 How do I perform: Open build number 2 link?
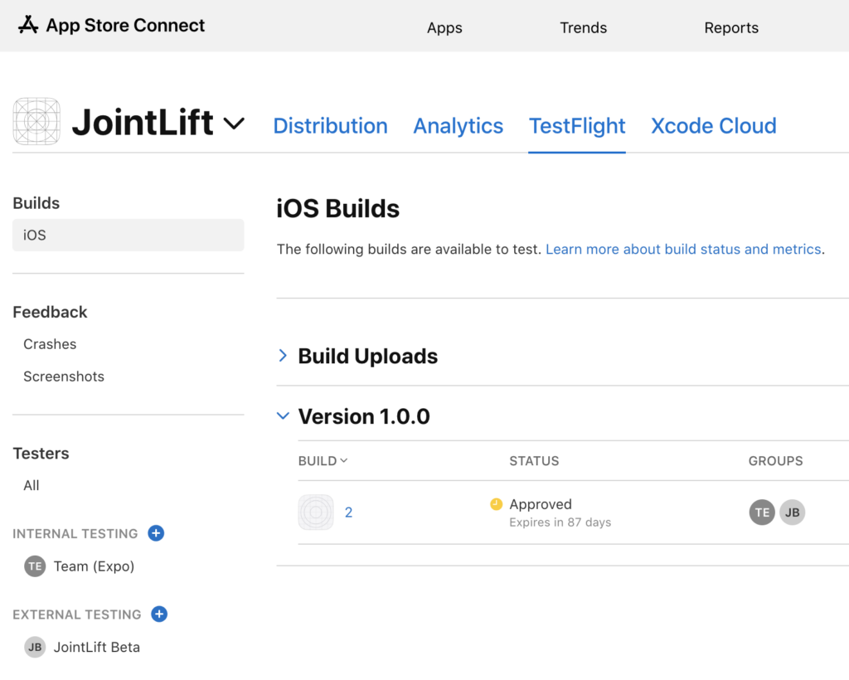pyautogui.click(x=349, y=512)
